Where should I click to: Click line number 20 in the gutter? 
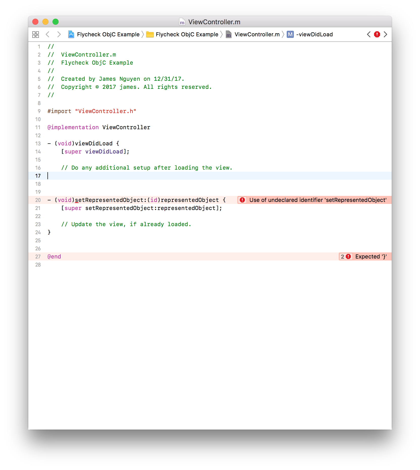coord(38,200)
